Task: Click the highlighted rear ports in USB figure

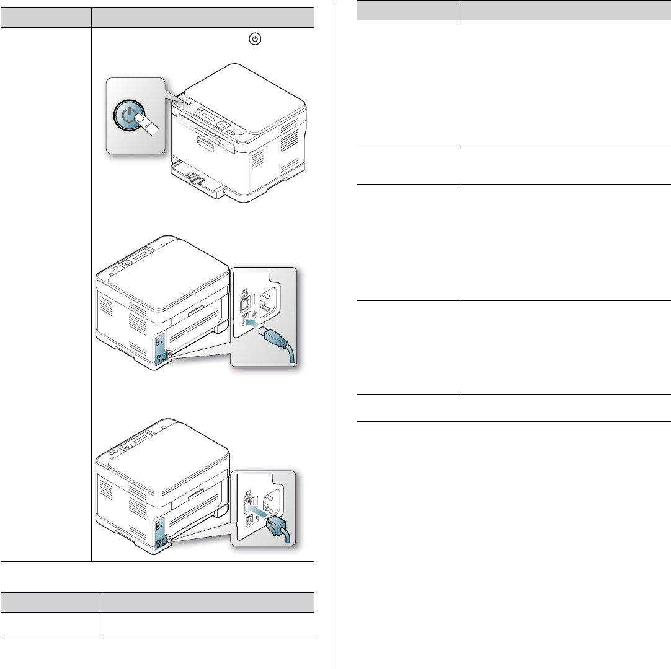Action: click(x=162, y=348)
